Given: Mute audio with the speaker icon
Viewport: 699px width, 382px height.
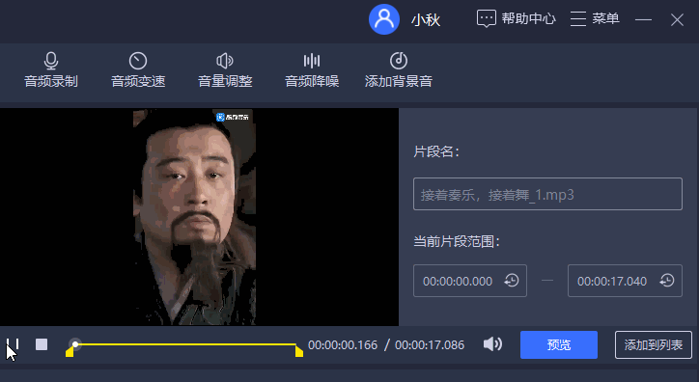Looking at the screenshot, I should point(492,344).
